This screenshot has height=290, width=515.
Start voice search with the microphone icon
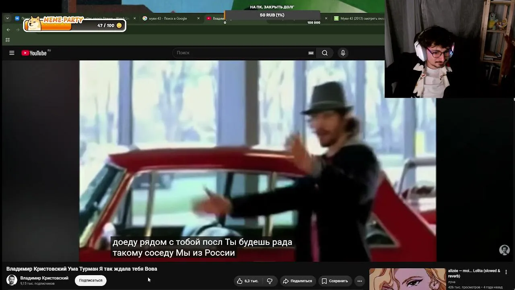pyautogui.click(x=343, y=53)
